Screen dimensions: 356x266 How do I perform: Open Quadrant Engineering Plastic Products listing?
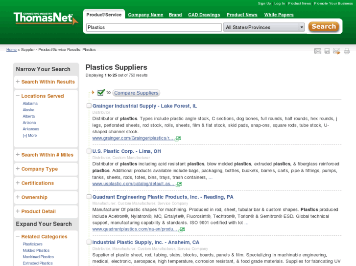coord(163,197)
